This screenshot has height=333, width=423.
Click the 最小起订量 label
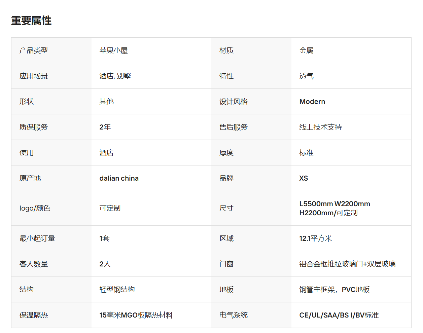tap(37, 238)
